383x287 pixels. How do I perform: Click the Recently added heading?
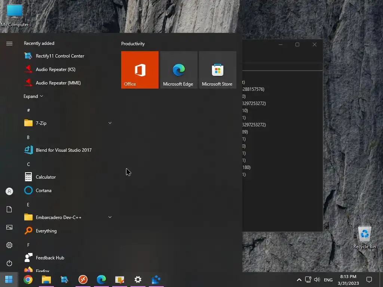coord(39,43)
